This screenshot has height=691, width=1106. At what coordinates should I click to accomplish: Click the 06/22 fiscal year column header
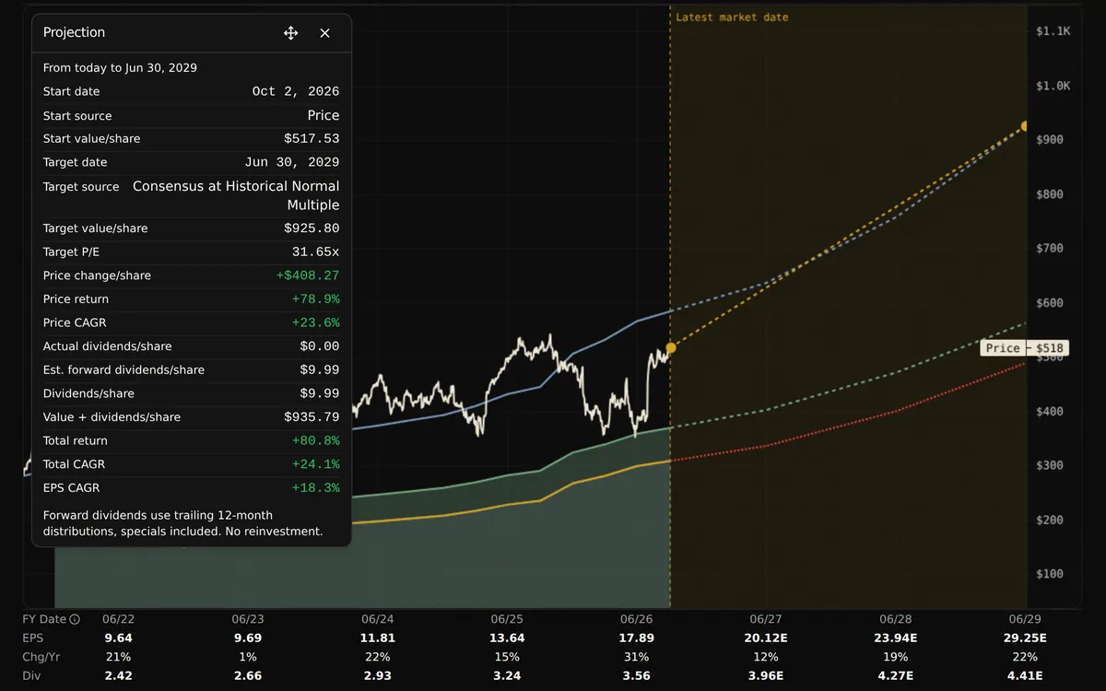(x=118, y=619)
